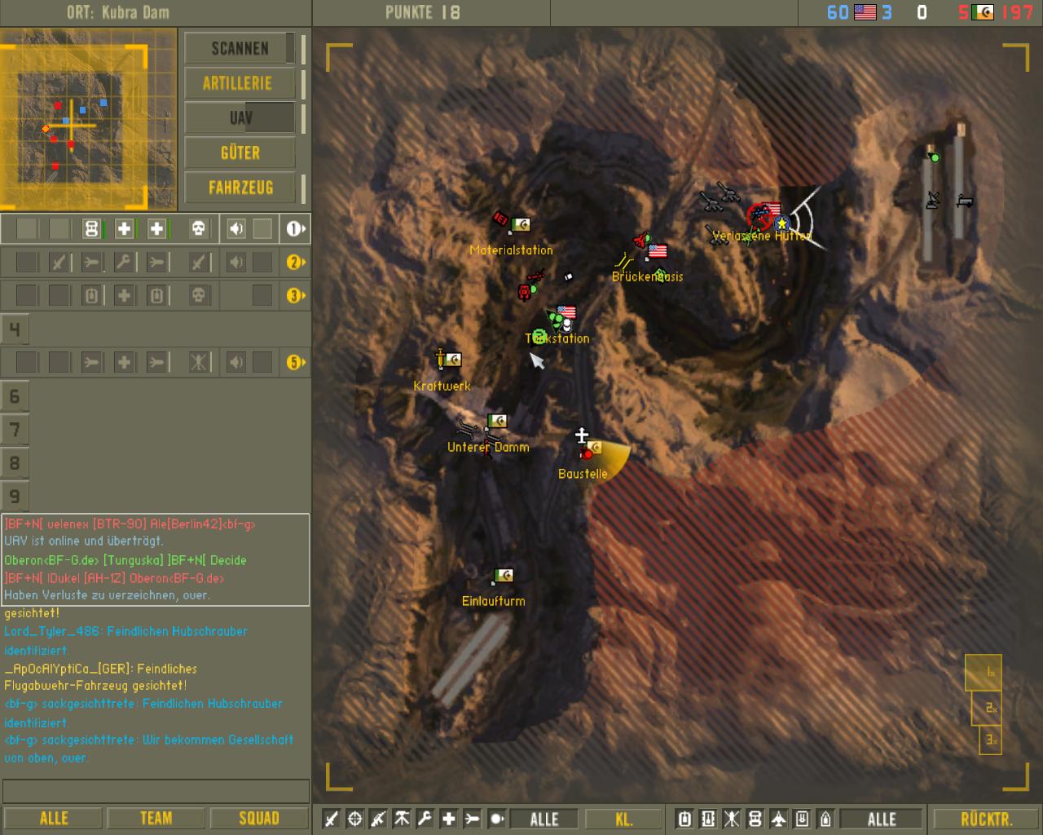Filter players by sniper crosshair kit
The image size is (1043, 835).
(x=354, y=819)
